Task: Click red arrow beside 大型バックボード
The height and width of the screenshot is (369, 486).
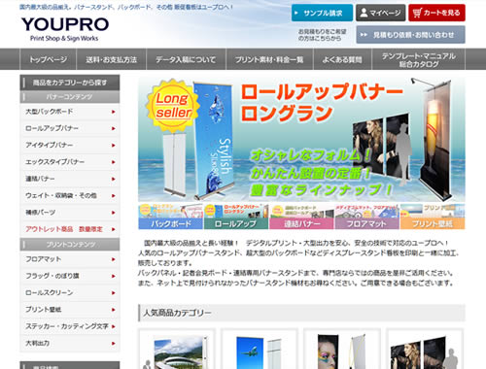Action: [x=114, y=112]
